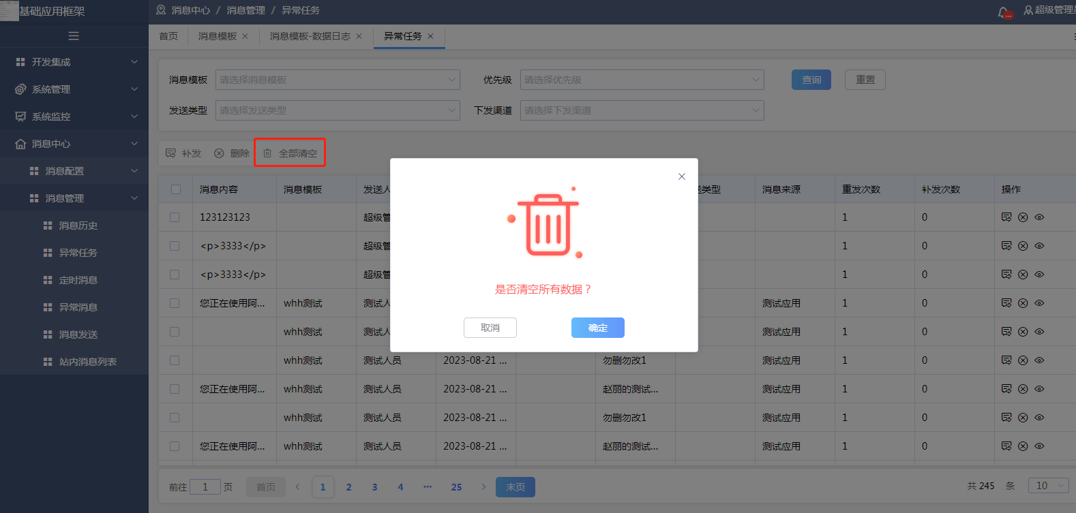Click the 基础应用框架 app title
1076x513 pixels.
click(x=52, y=12)
